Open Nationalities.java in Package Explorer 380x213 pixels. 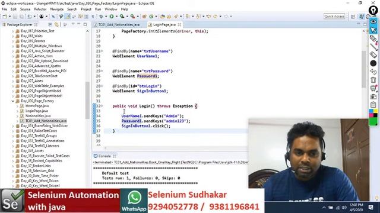tap(38, 116)
